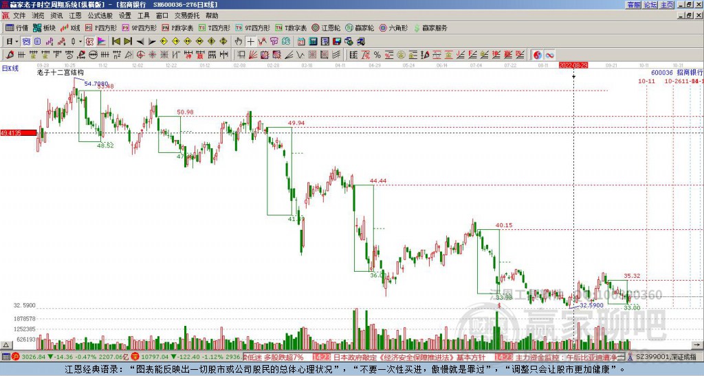Click the 32.5900 low price label
The image size is (704, 376).
click(592, 305)
